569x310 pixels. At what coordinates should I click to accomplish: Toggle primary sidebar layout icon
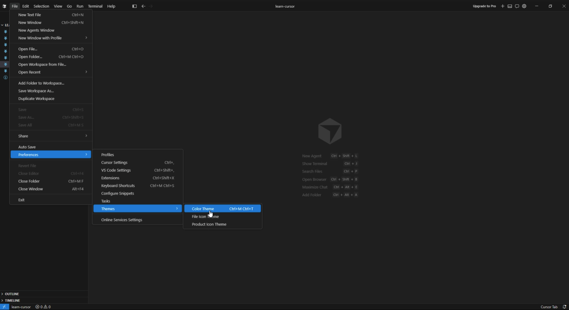point(135,6)
